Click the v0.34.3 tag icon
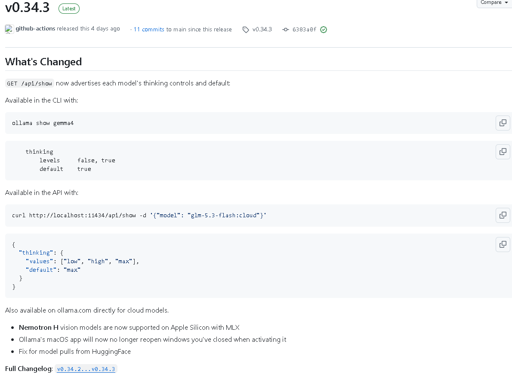This screenshot has height=377, width=512. pos(246,30)
